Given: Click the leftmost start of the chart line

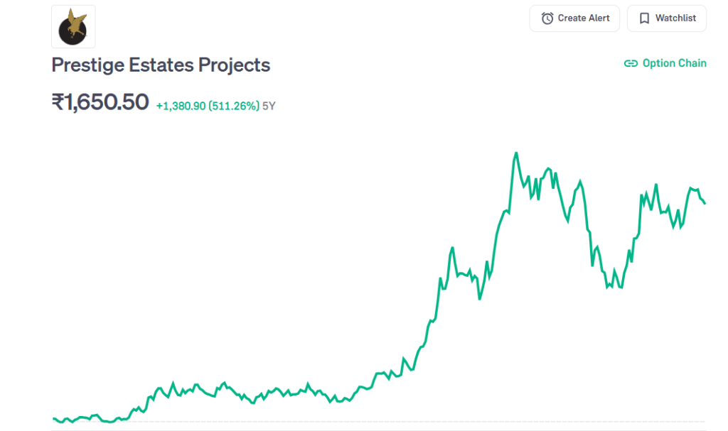Looking at the screenshot, I should (x=54, y=418).
